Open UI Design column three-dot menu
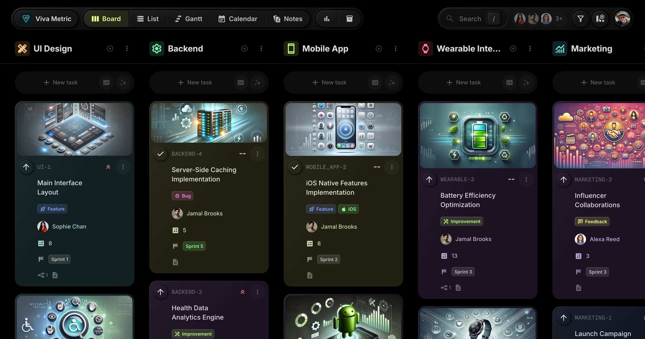This screenshot has height=339, width=645. (x=127, y=49)
